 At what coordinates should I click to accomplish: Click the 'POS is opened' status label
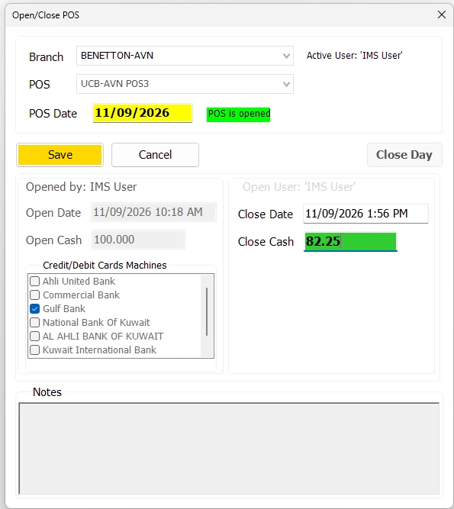click(x=239, y=114)
